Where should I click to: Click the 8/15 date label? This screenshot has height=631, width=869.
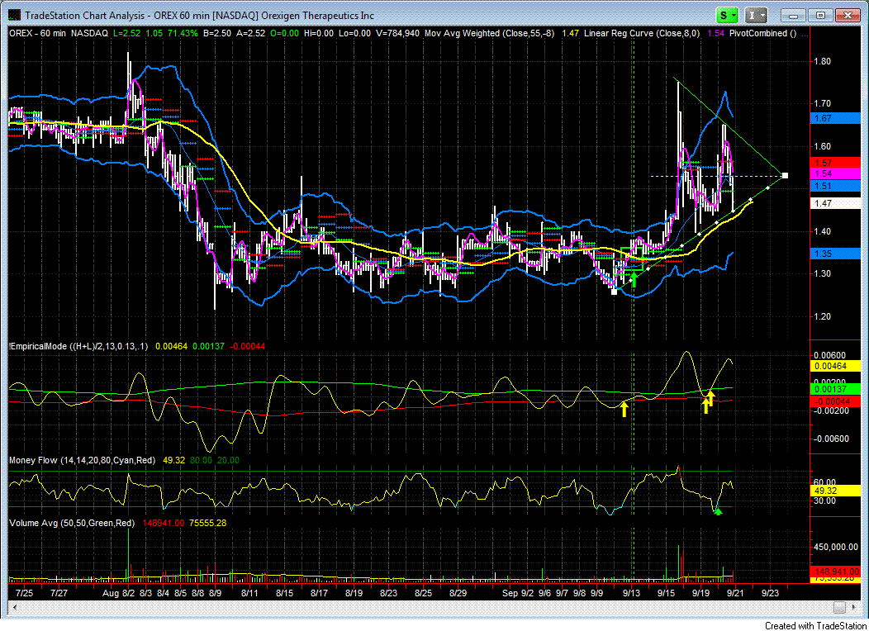284,593
